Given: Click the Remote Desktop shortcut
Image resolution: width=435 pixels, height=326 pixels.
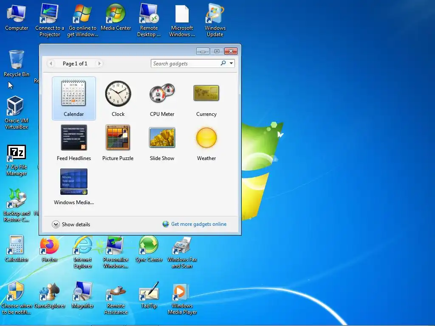Looking at the screenshot, I should 149,20.
